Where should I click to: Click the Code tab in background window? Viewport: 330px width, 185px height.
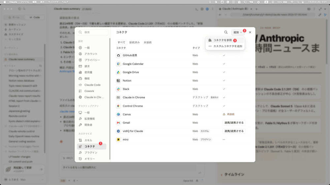click(x=35, y=17)
